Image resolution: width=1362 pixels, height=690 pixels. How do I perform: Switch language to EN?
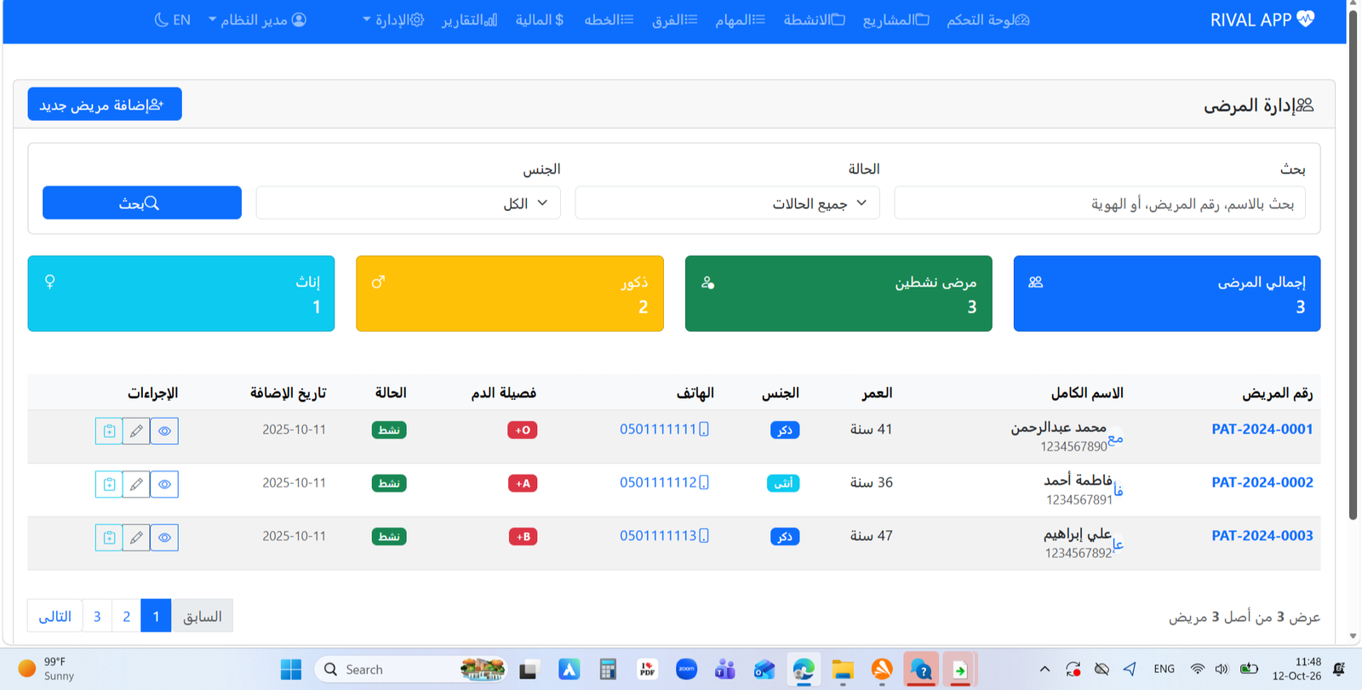pyautogui.click(x=182, y=20)
